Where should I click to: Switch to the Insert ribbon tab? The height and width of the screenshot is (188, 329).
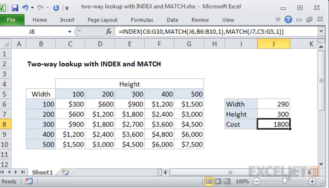click(x=67, y=20)
